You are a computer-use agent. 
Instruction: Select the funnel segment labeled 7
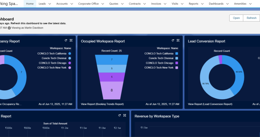(111, 60)
